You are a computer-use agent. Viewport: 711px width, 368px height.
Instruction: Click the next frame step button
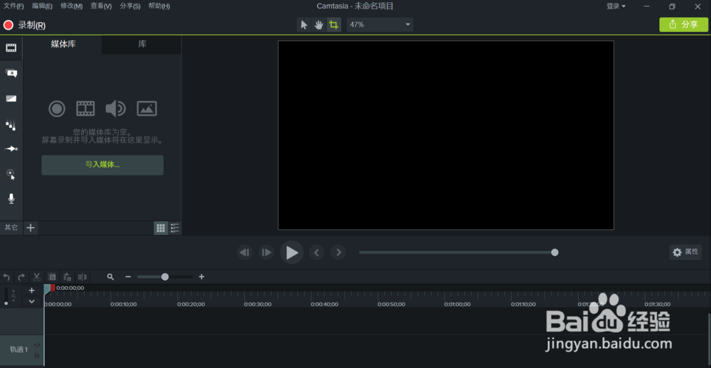pyautogui.click(x=266, y=252)
